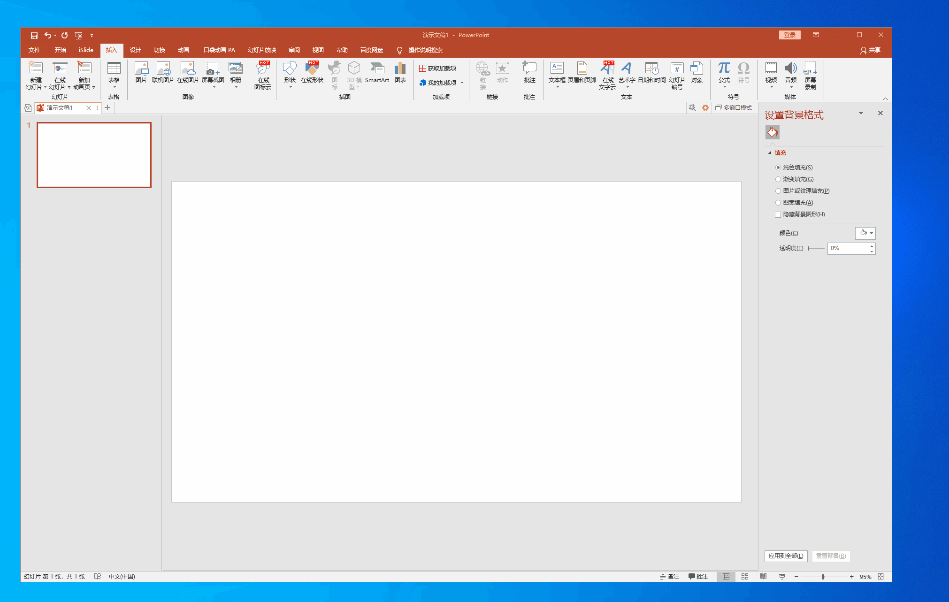Open the Photo Album (相册) button
Image resolution: width=949 pixels, height=602 pixels.
[x=236, y=74]
